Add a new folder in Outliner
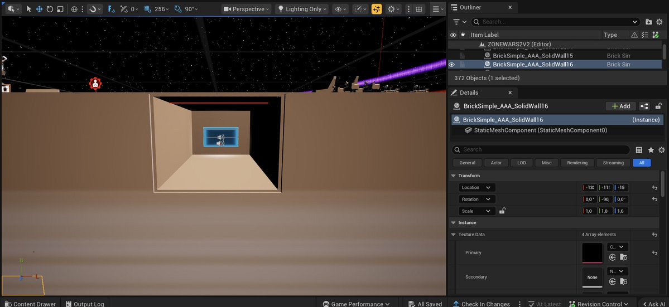The width and height of the screenshot is (669, 307). tap(648, 22)
